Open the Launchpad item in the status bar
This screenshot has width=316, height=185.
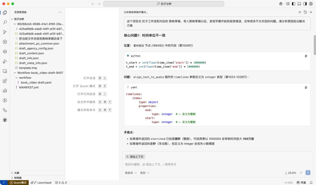41,183
